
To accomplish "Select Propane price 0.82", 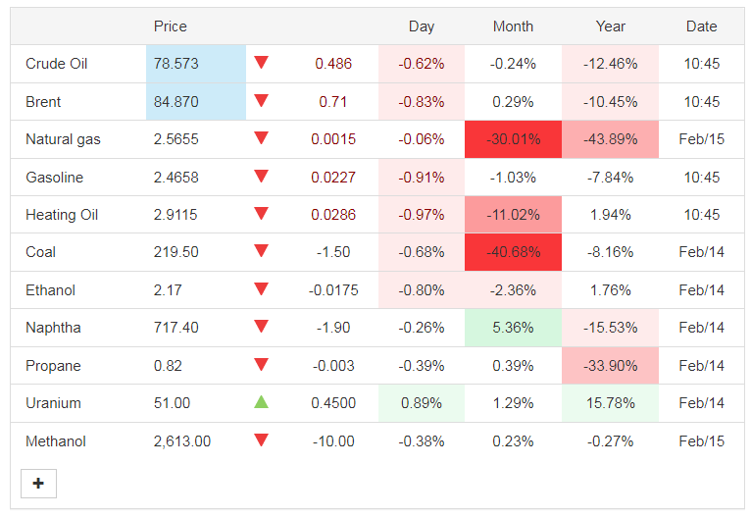I will (168, 366).
